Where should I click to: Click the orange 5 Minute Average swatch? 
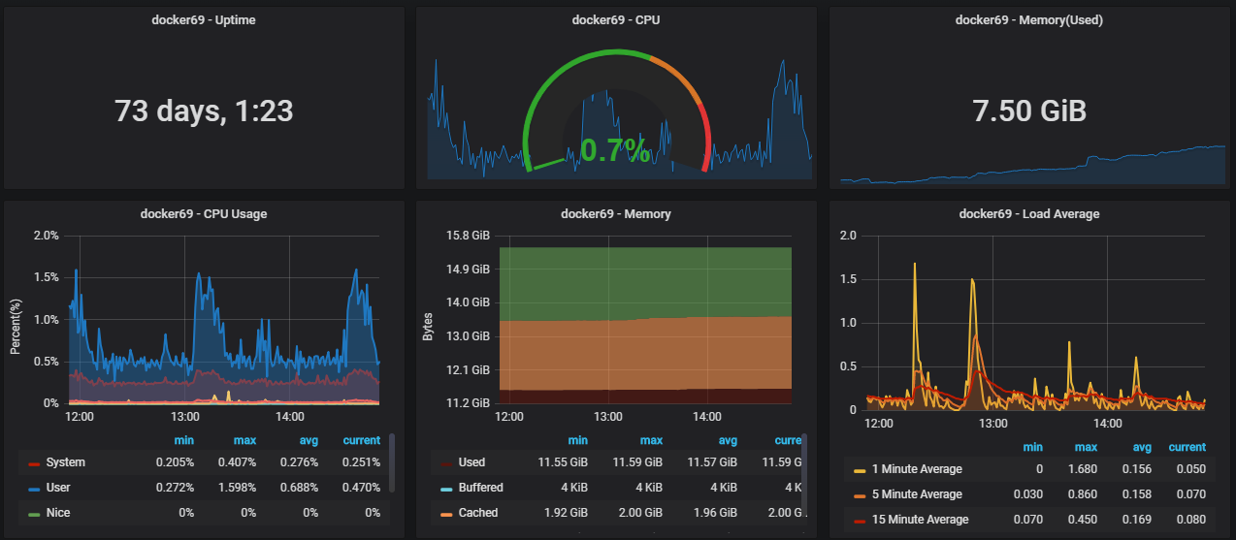(x=860, y=495)
